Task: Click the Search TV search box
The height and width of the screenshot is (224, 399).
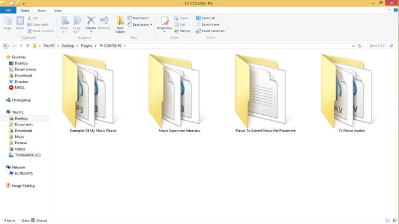Action: [381, 46]
